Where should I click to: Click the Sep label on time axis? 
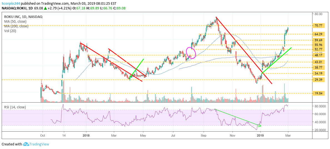(203, 135)
